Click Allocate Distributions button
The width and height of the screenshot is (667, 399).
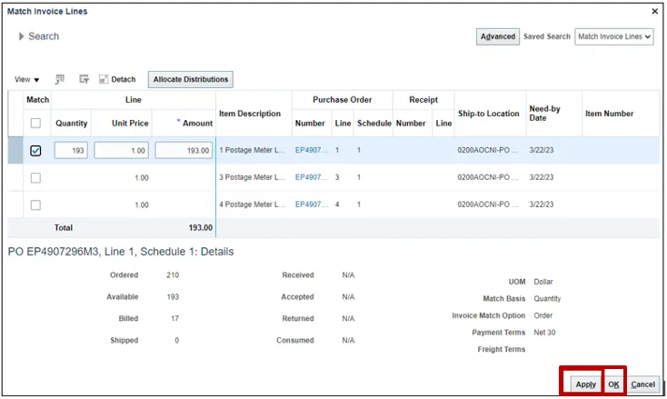click(190, 80)
